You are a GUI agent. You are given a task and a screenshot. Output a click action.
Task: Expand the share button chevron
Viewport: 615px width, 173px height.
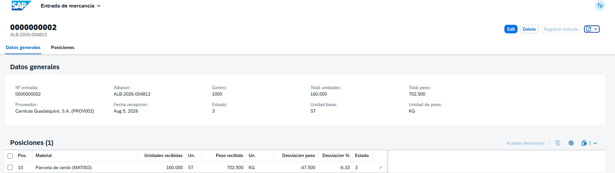pyautogui.click(x=596, y=29)
